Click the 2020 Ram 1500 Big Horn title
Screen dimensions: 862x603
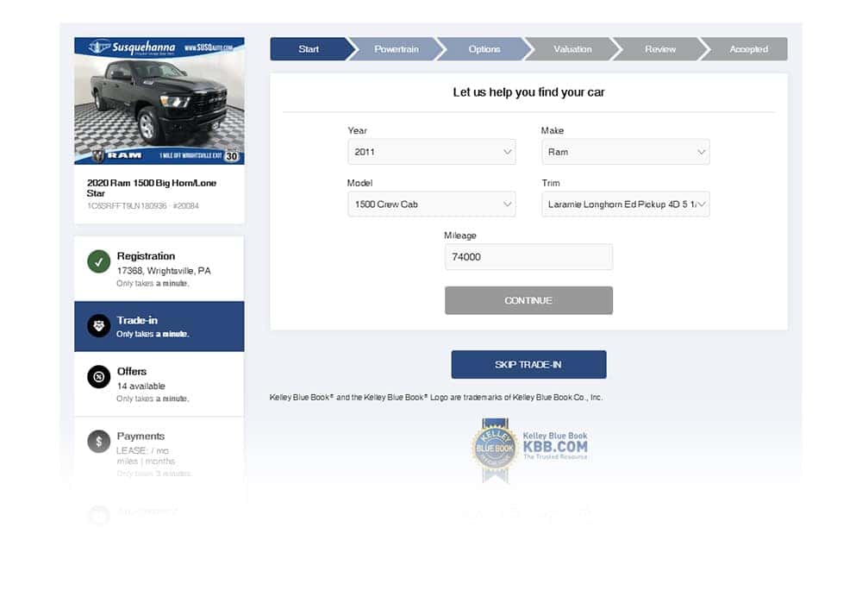coord(152,188)
